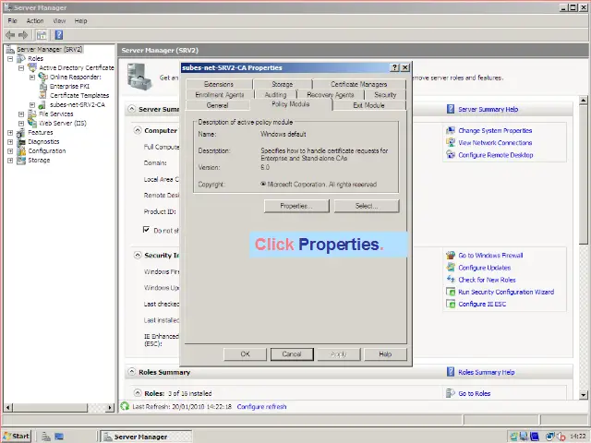The image size is (591, 443).
Task: Click the Server Summary Help icon
Action: coord(451,109)
